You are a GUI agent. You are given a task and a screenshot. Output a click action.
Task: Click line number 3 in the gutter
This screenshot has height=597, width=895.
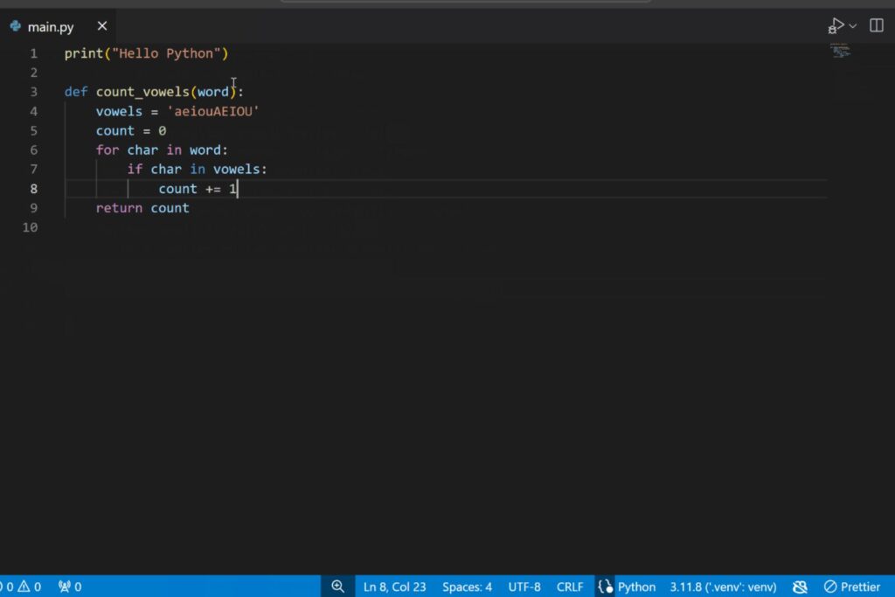[34, 92]
